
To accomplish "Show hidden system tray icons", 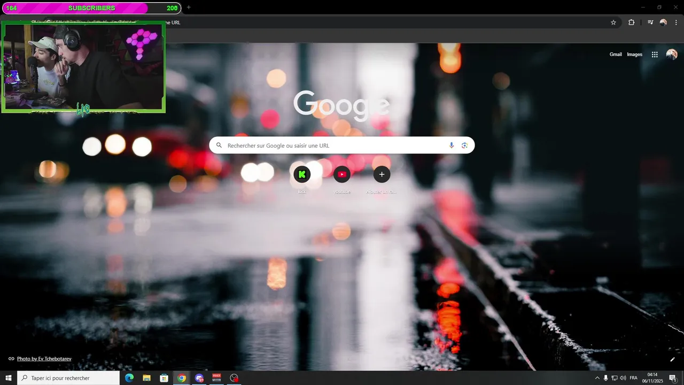I will [x=597, y=378].
